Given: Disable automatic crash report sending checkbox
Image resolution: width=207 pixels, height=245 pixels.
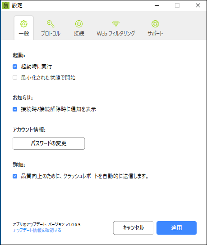Looking at the screenshot, I should click(x=15, y=176).
